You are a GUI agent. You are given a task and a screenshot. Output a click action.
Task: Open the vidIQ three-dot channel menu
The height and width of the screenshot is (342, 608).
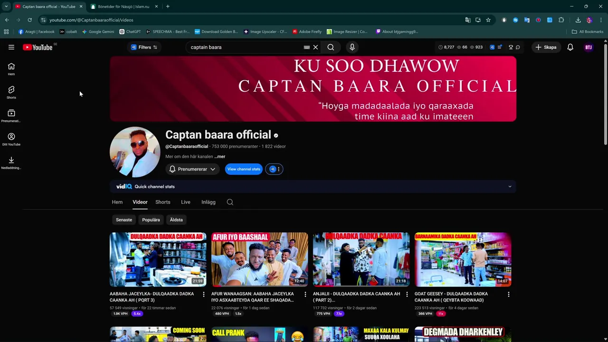click(x=279, y=169)
